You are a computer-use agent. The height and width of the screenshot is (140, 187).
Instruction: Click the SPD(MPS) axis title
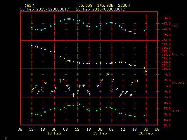[x=179, y=83]
